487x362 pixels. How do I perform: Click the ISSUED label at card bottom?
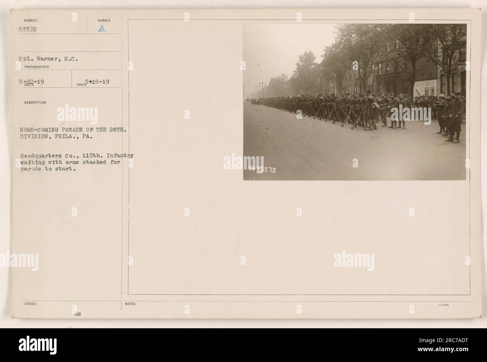click(x=30, y=304)
